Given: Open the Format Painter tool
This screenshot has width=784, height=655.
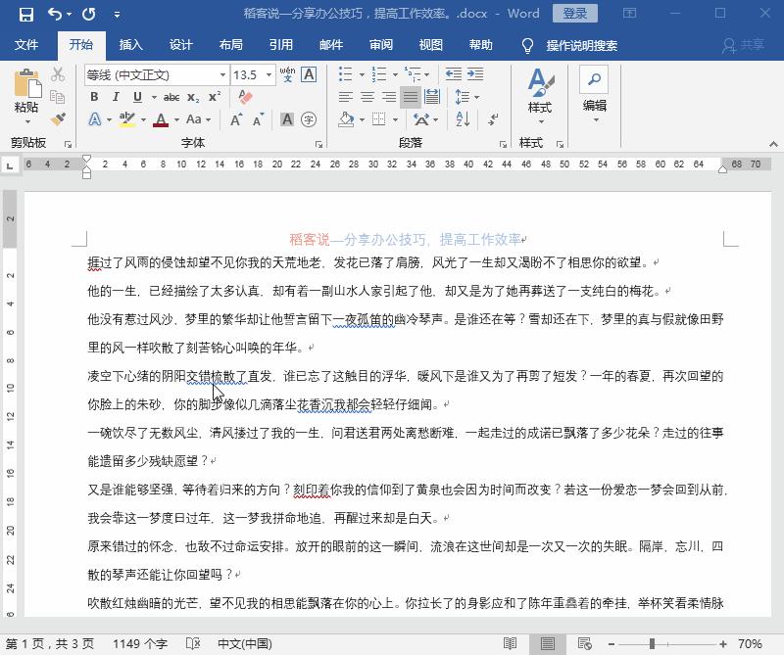Looking at the screenshot, I should [56, 118].
